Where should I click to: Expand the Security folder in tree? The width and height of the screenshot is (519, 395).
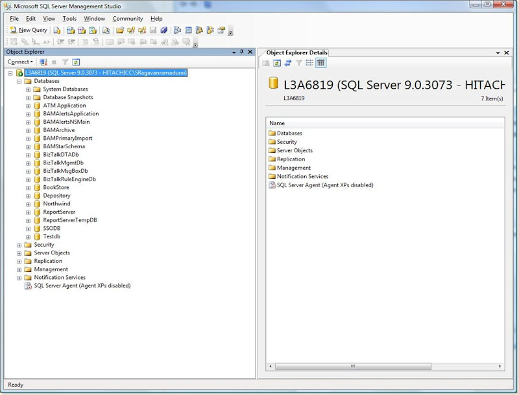19,245
